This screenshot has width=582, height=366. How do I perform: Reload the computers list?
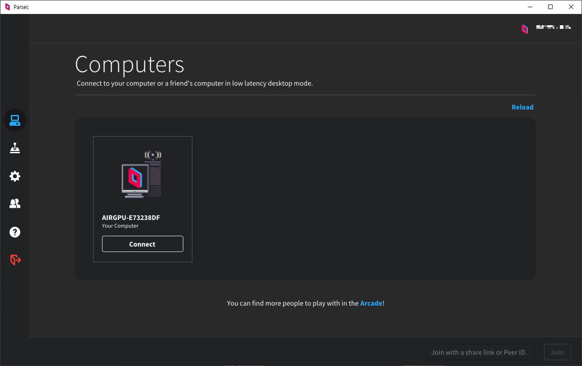(x=522, y=107)
